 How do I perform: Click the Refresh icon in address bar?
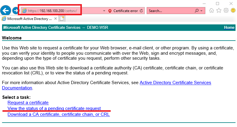click(x=141, y=11)
